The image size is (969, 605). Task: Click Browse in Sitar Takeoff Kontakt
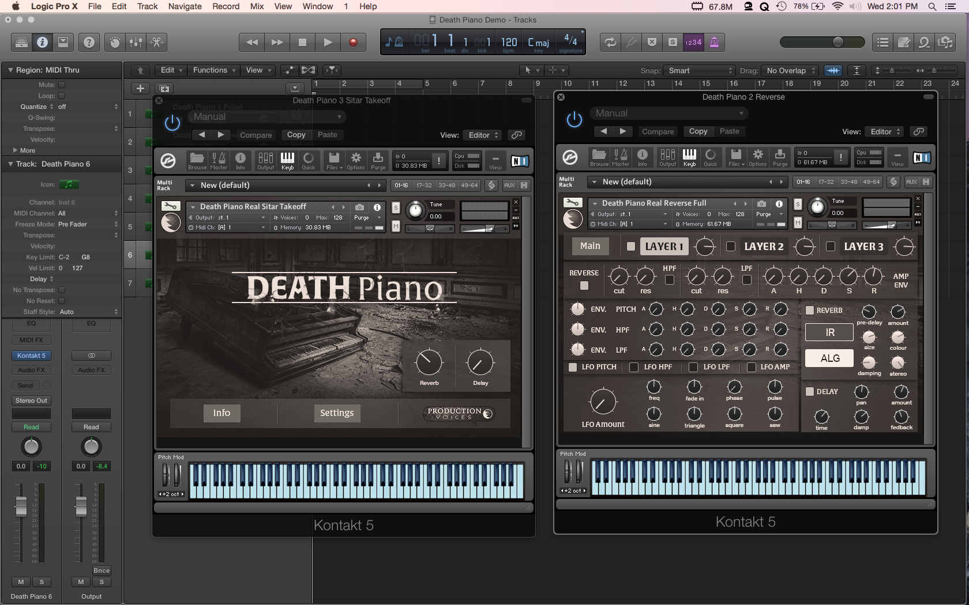click(197, 161)
